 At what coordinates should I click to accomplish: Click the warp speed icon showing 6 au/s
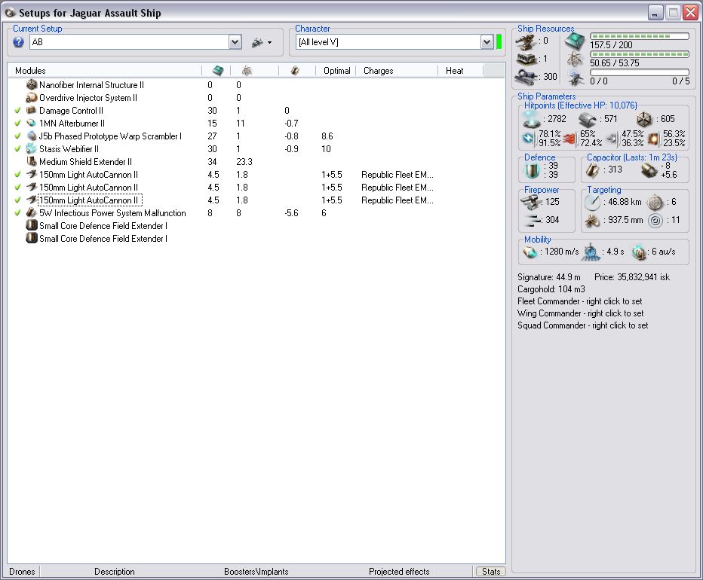click(x=639, y=252)
